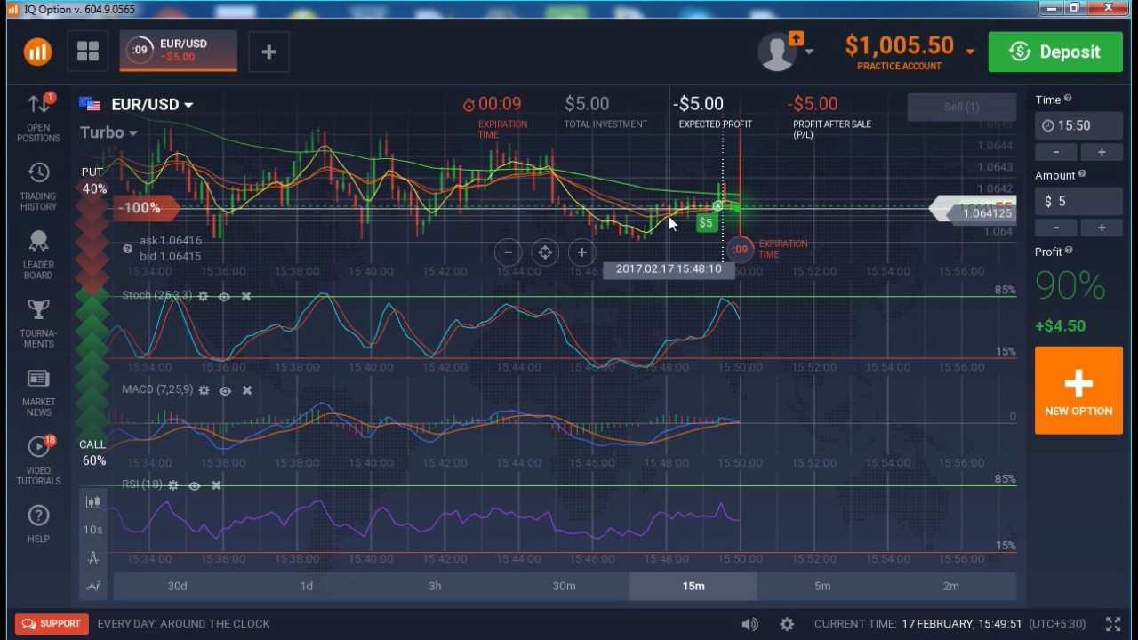This screenshot has height=640, width=1138.
Task: Click the Amount input field
Action: coord(1078,202)
